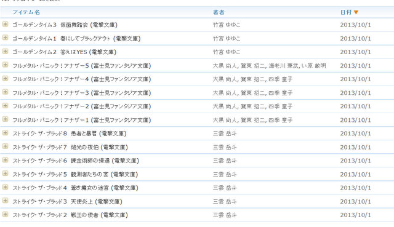The height and width of the screenshot is (227, 394).
Task: Select title ストライク・ザ・ブラッド2 戦王の使者
Action: [x=55, y=215]
